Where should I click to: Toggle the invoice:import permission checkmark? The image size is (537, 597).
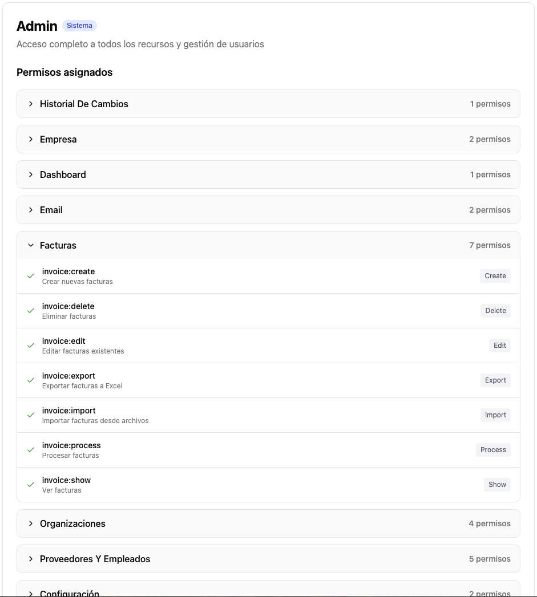click(x=31, y=415)
